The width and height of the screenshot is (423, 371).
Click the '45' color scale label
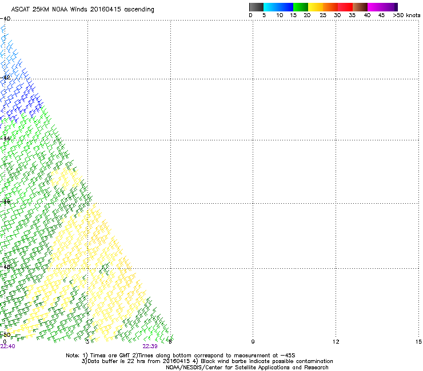(x=381, y=15)
